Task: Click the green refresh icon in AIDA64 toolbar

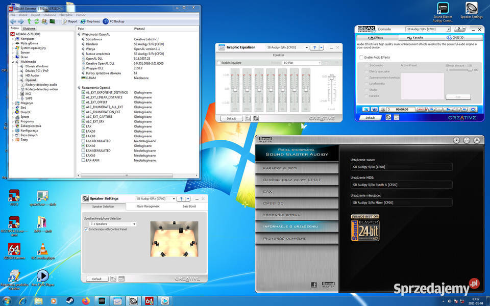Action: 37,21
